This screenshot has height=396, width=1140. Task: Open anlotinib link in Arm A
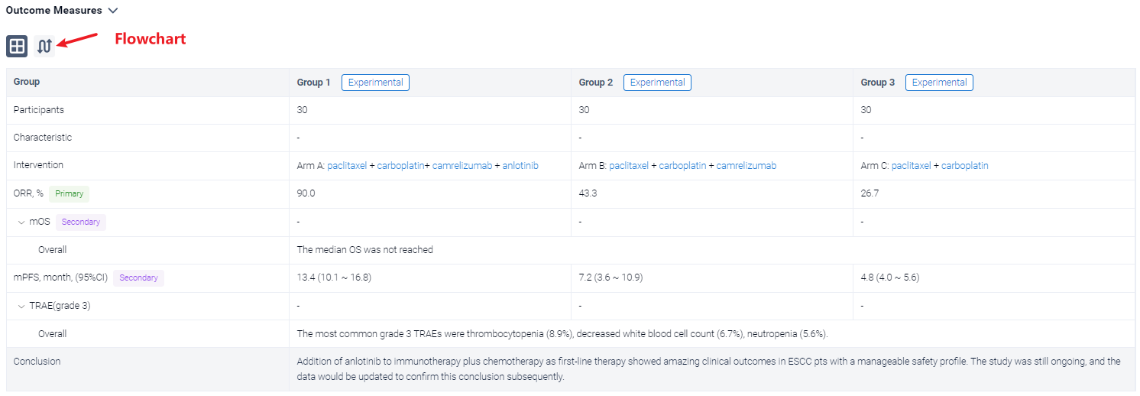tap(520, 166)
